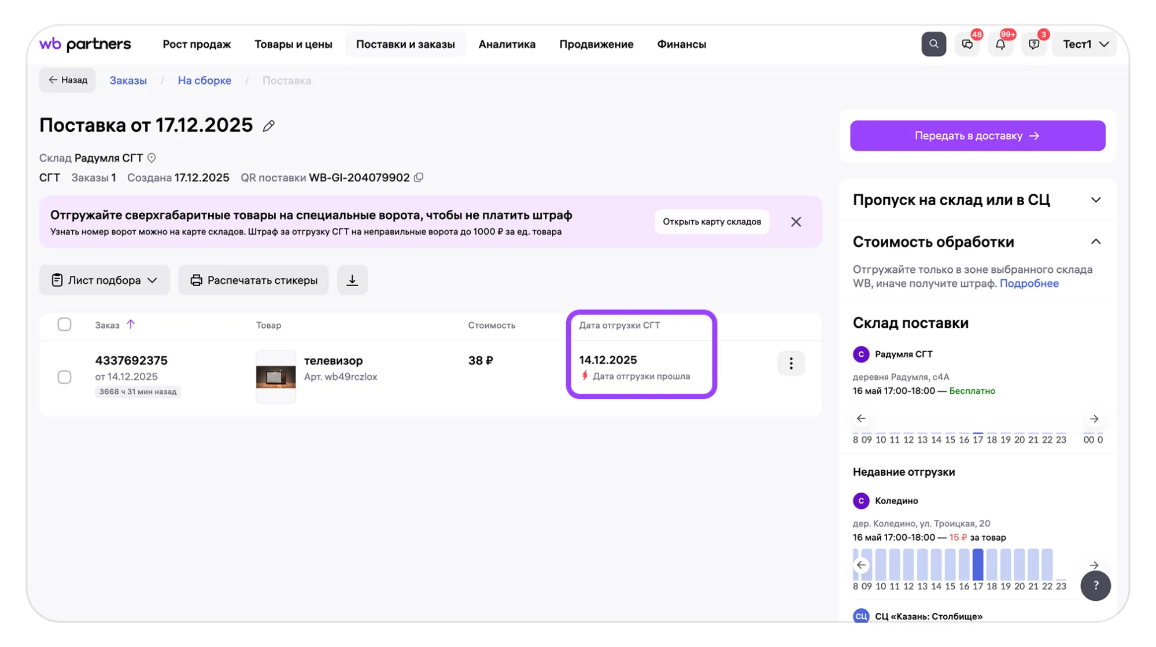Click телевизор product name
The height and width of the screenshot is (647, 1156).
coord(334,360)
